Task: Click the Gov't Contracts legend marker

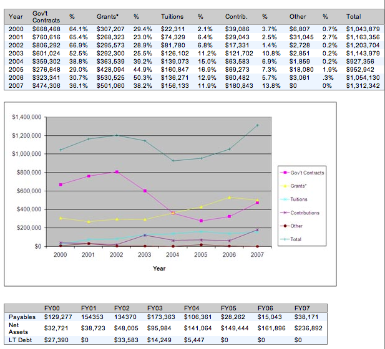Action: point(284,173)
